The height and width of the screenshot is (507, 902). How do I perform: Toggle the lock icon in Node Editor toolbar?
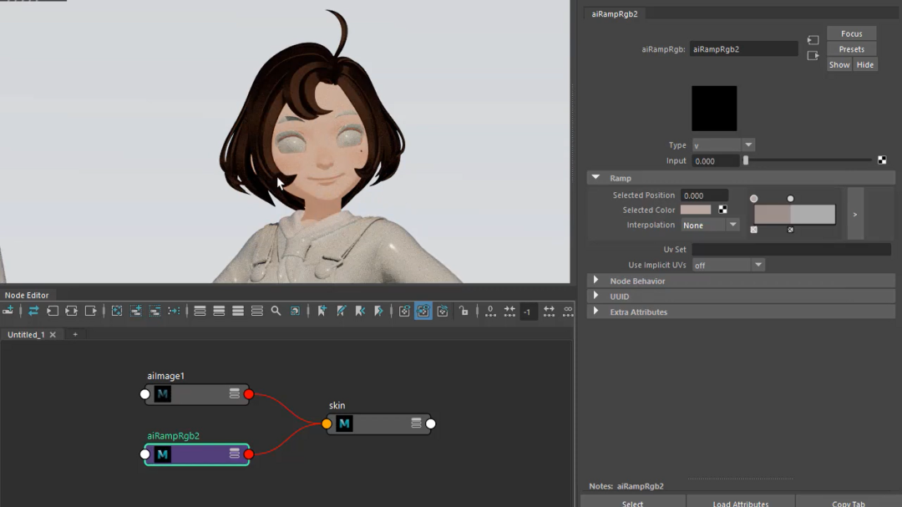click(x=463, y=311)
